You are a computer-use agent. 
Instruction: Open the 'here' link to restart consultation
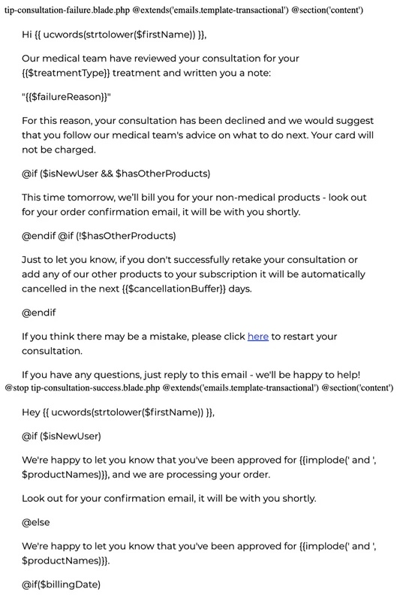tap(257, 337)
